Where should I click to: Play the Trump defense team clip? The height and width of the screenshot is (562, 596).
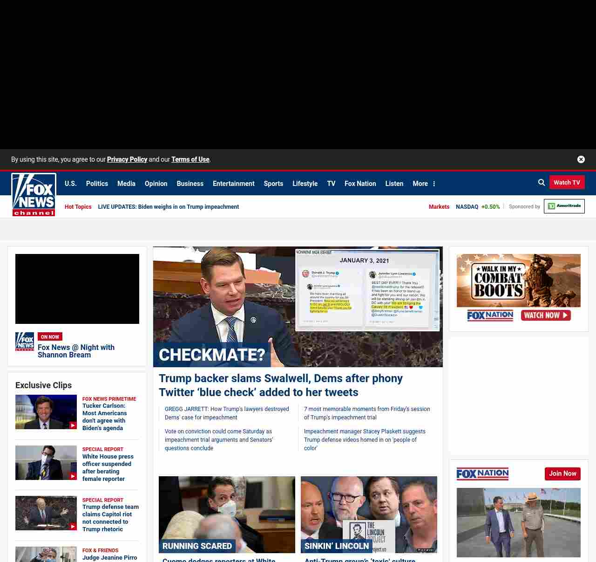tap(46, 513)
